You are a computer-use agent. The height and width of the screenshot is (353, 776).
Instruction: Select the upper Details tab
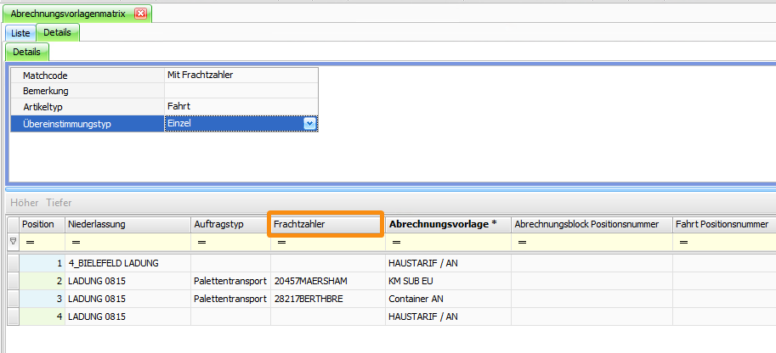click(57, 33)
